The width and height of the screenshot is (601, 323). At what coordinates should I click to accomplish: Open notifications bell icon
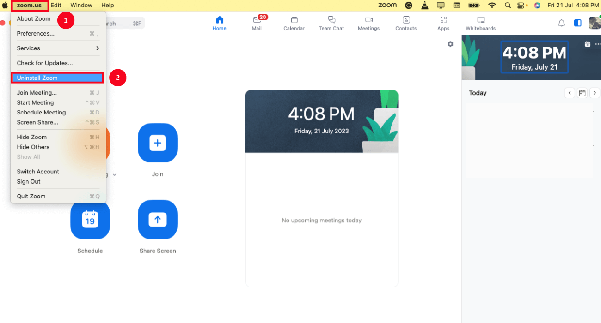click(x=561, y=23)
